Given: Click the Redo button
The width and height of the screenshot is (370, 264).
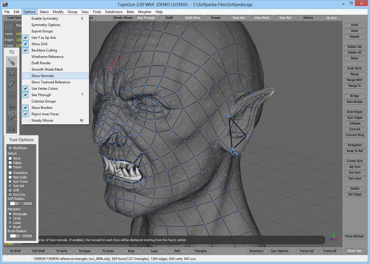Looking at the screenshot, I should pyautogui.click(x=354, y=31).
